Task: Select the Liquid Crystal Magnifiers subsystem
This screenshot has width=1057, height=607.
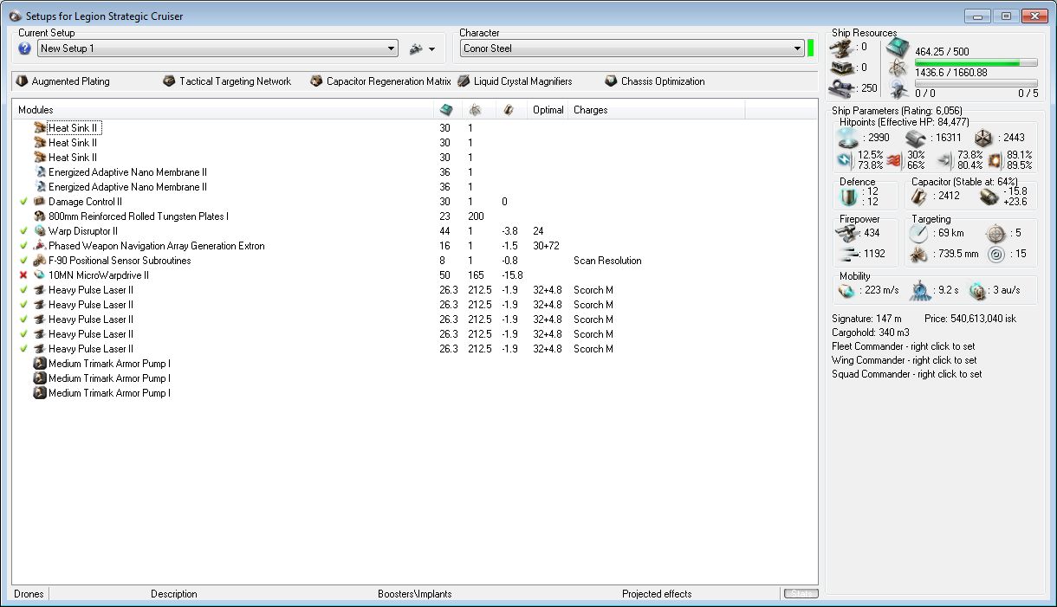Action: 515,81
